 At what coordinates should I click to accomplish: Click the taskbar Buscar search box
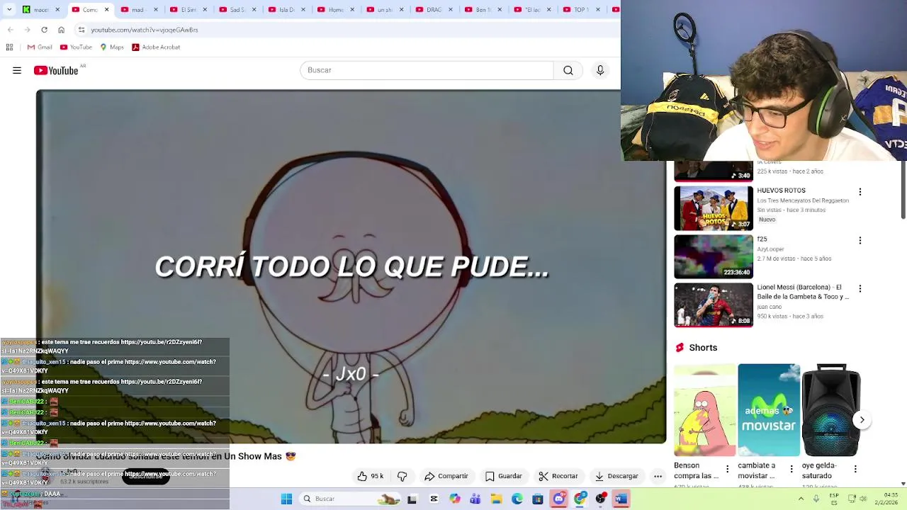(351, 499)
